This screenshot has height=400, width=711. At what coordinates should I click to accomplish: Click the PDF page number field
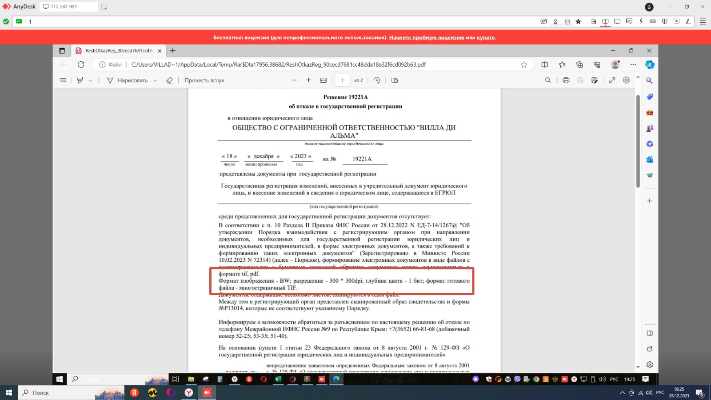click(342, 80)
